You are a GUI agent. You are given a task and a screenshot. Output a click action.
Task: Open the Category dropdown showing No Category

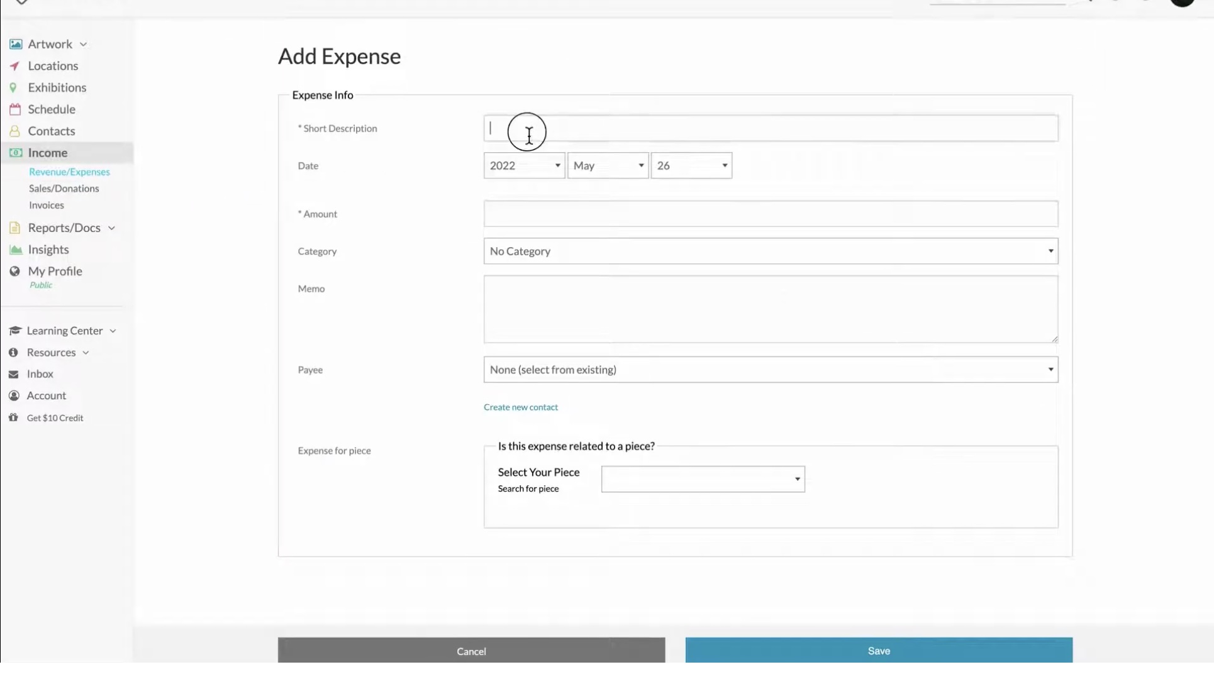(771, 251)
